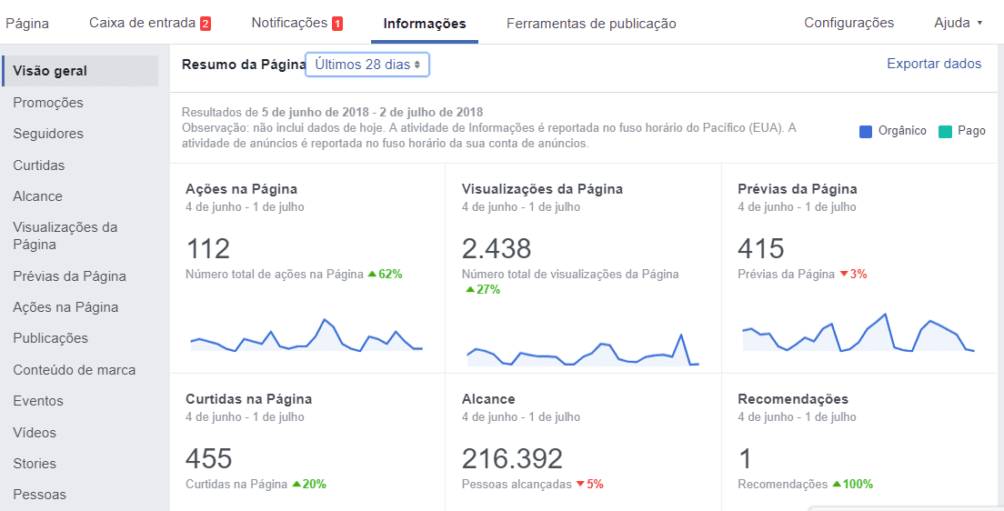Screen dimensions: 1004x511
Task: Click the 455 page likes value
Action: (209, 458)
